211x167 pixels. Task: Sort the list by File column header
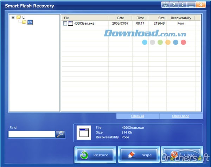(x=84, y=18)
